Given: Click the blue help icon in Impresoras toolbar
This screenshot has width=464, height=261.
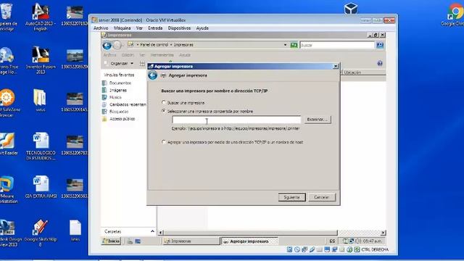Looking at the screenshot, I should click(380, 63).
